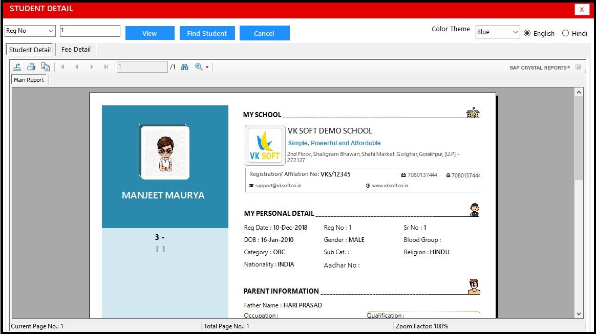Viewport: 596px width, 334px height.
Task: Click the View button
Action: coord(150,33)
